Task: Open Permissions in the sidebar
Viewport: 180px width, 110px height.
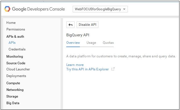Action: (16, 29)
